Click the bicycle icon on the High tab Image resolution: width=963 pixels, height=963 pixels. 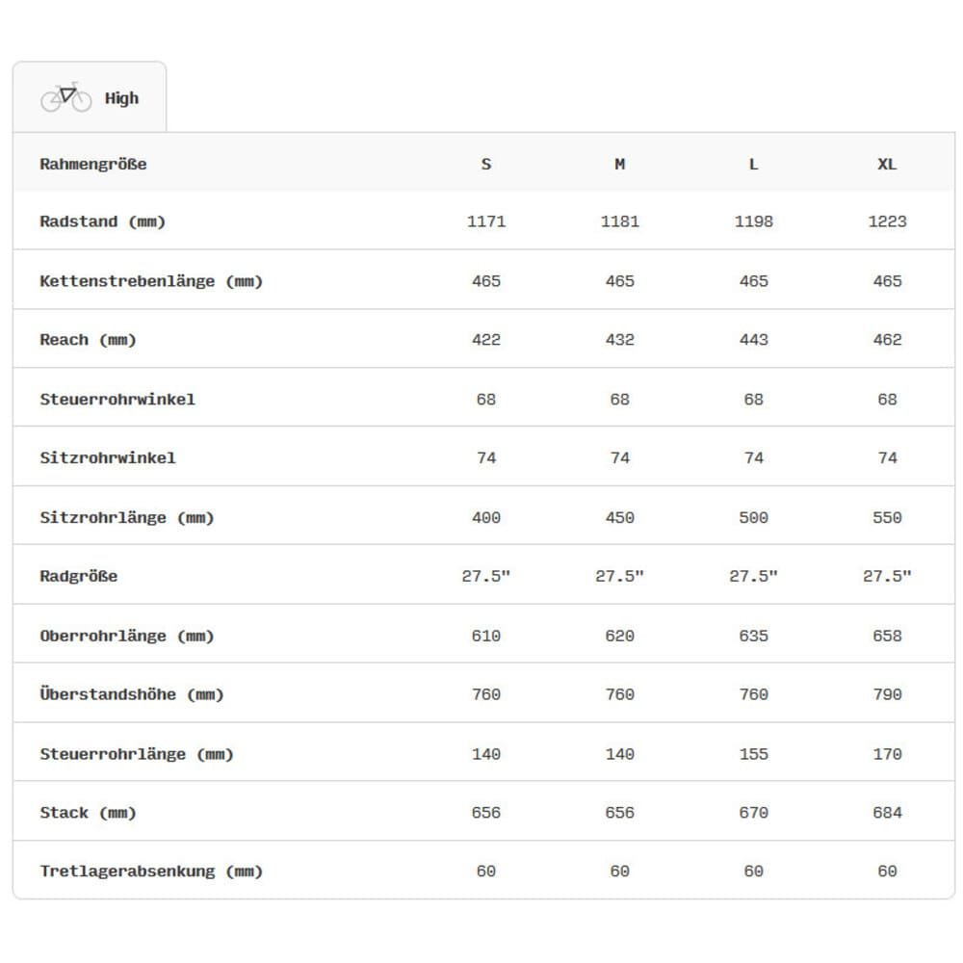click(65, 97)
